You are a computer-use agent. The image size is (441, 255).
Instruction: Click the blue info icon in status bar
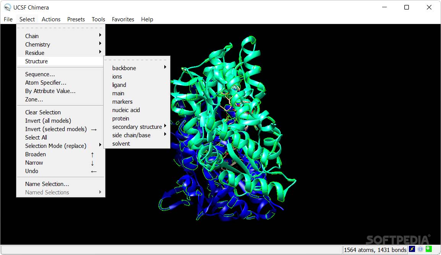[x=420, y=249]
